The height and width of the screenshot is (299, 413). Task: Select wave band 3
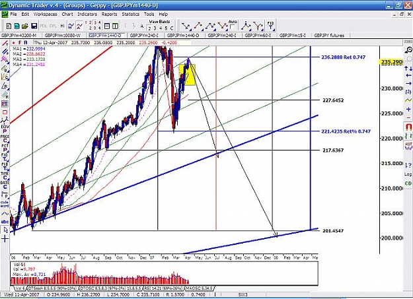point(155,28)
